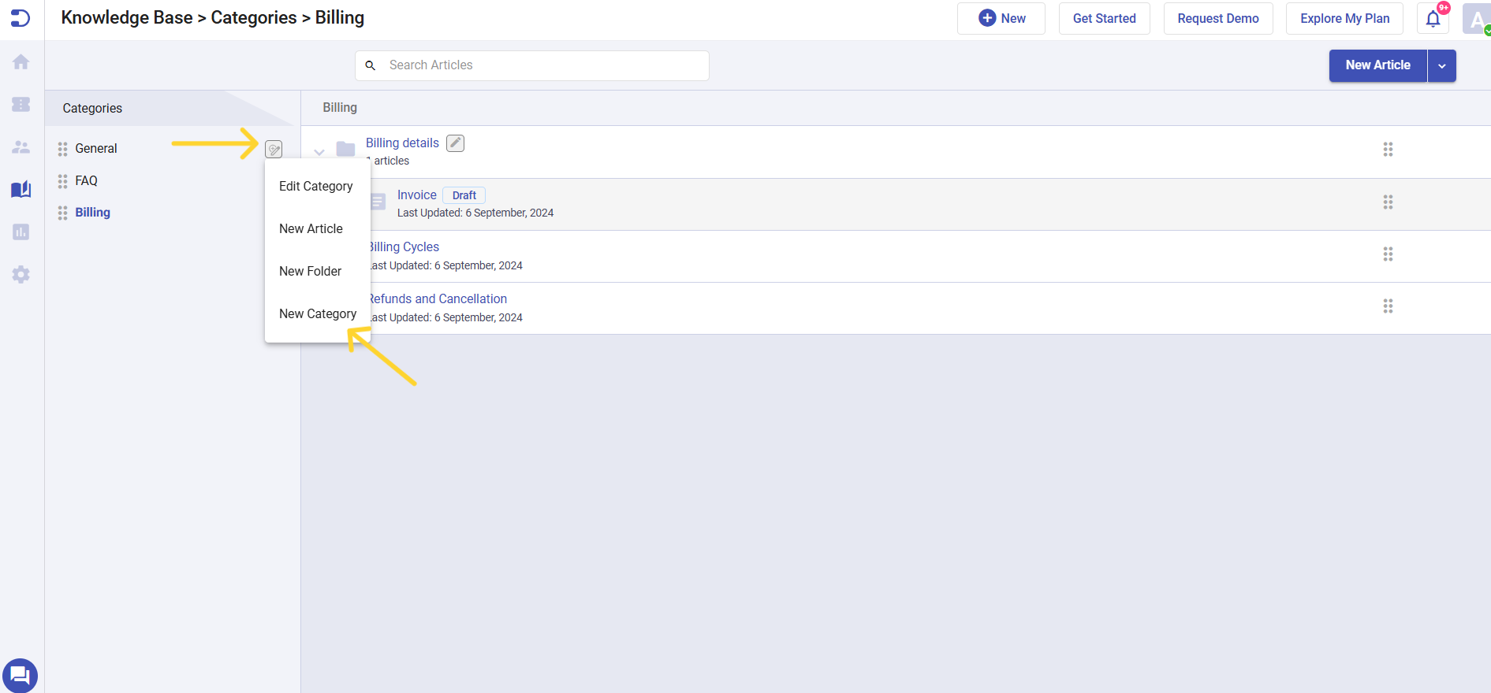
Task: Click the Invoice article document icon
Action: point(378,202)
